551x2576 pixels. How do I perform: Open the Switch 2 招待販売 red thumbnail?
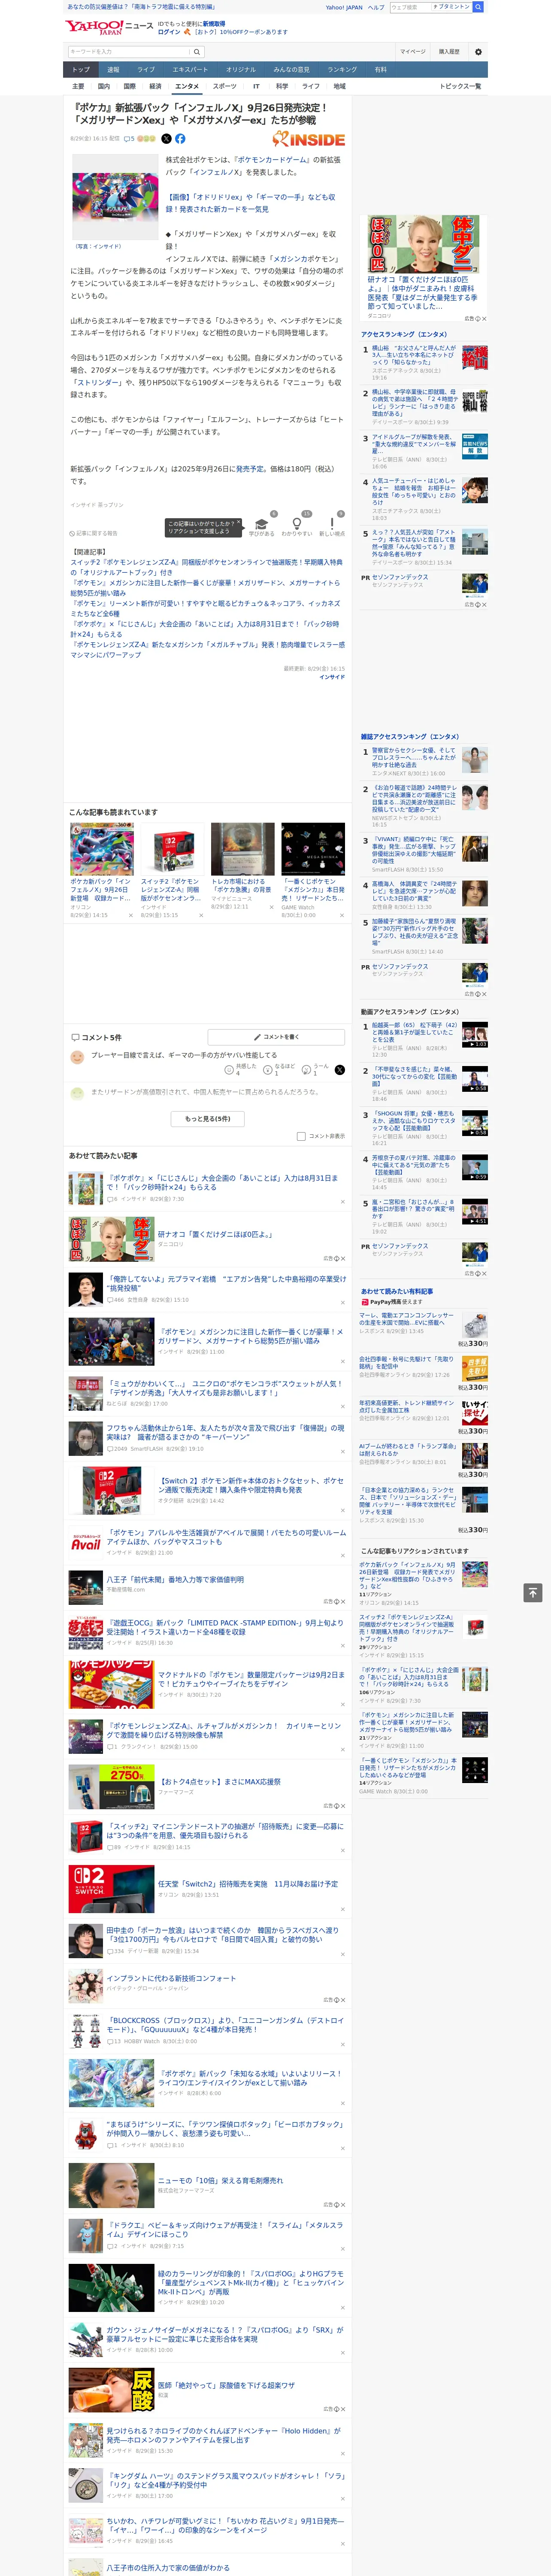[x=111, y=1890]
